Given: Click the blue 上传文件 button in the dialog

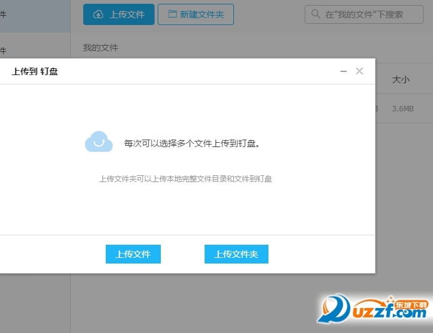Looking at the screenshot, I should (133, 254).
